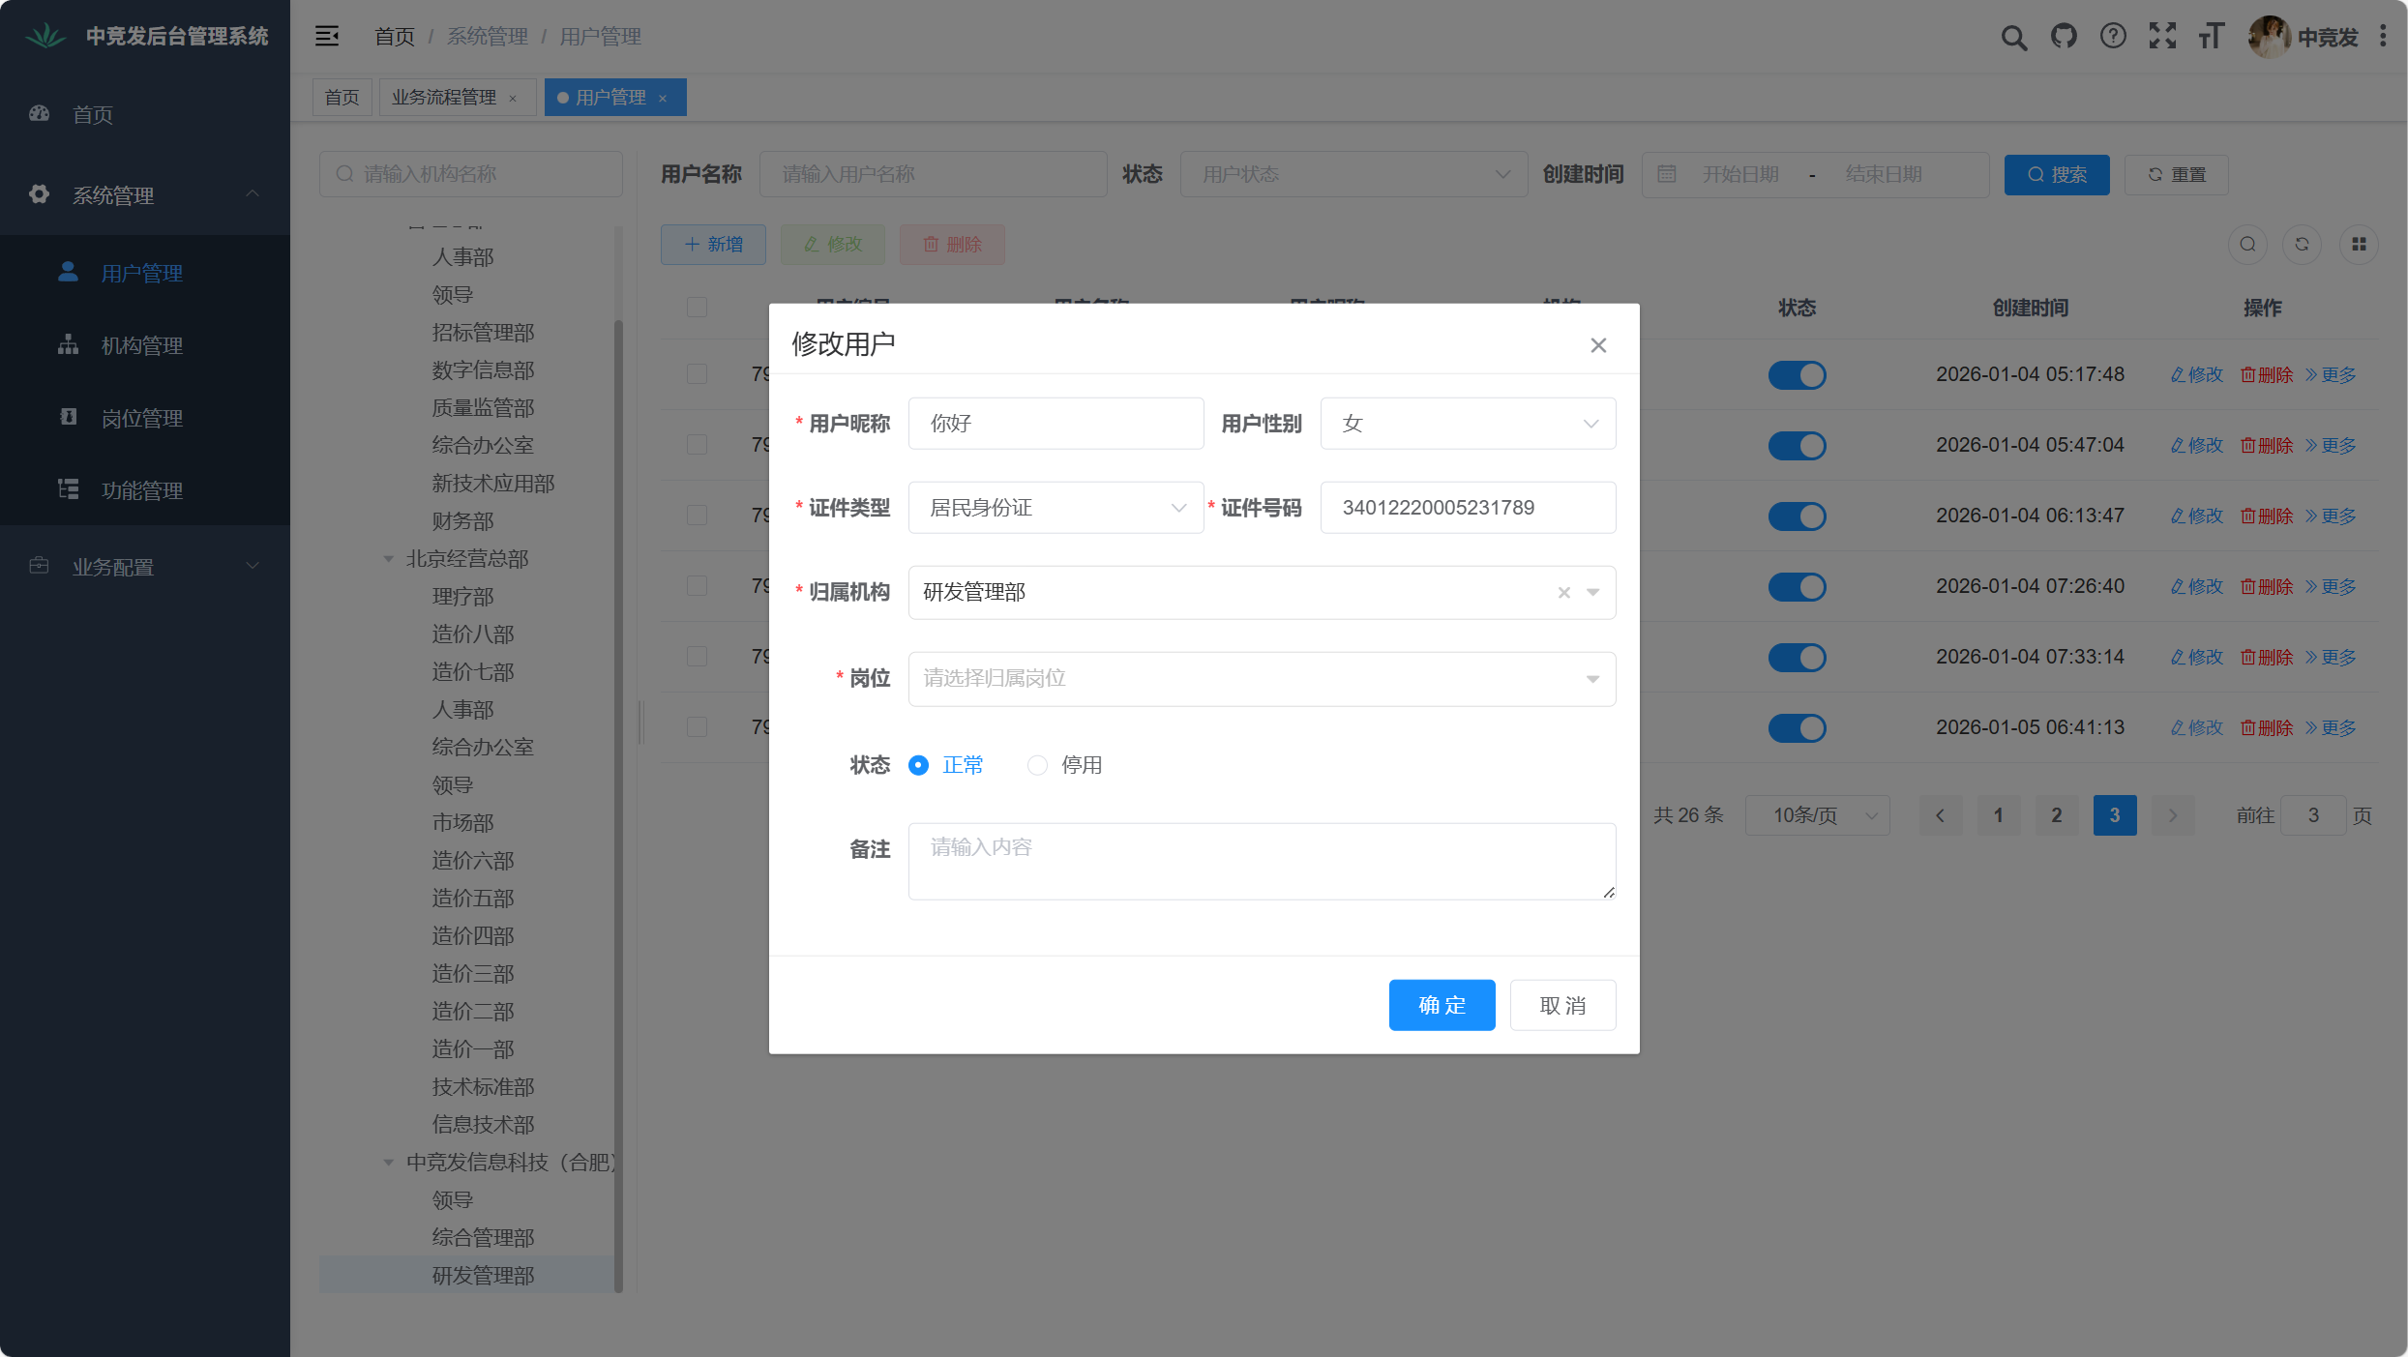Switch to 业务流程管理 tab
The height and width of the screenshot is (1357, 2408).
444,98
